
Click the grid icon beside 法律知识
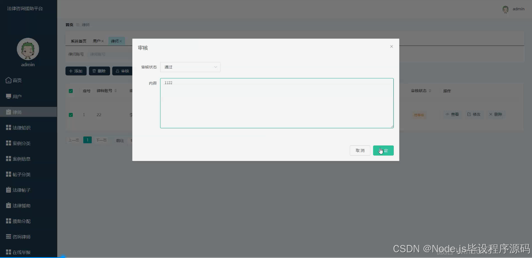click(x=8, y=128)
